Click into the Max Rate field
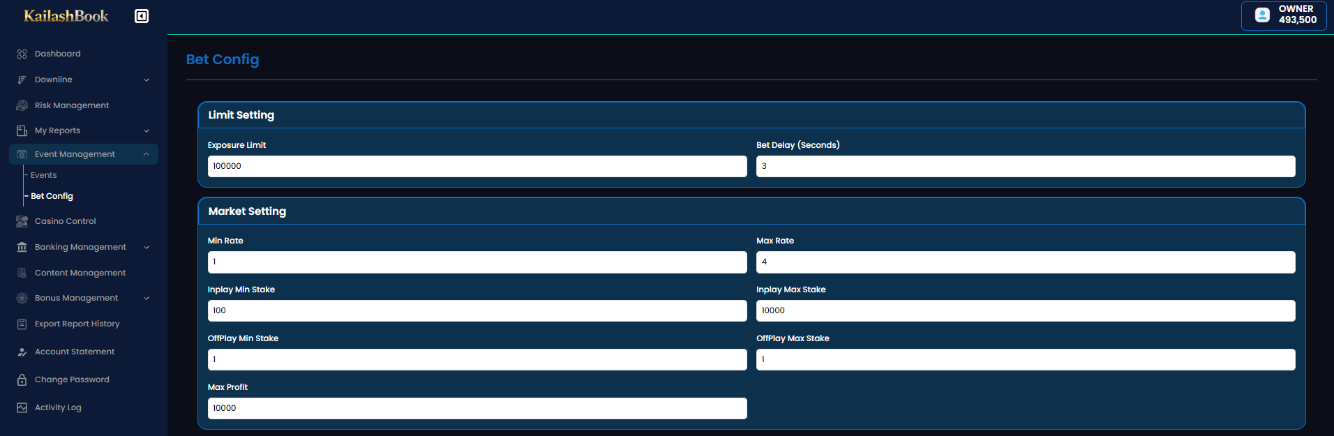 1026,262
